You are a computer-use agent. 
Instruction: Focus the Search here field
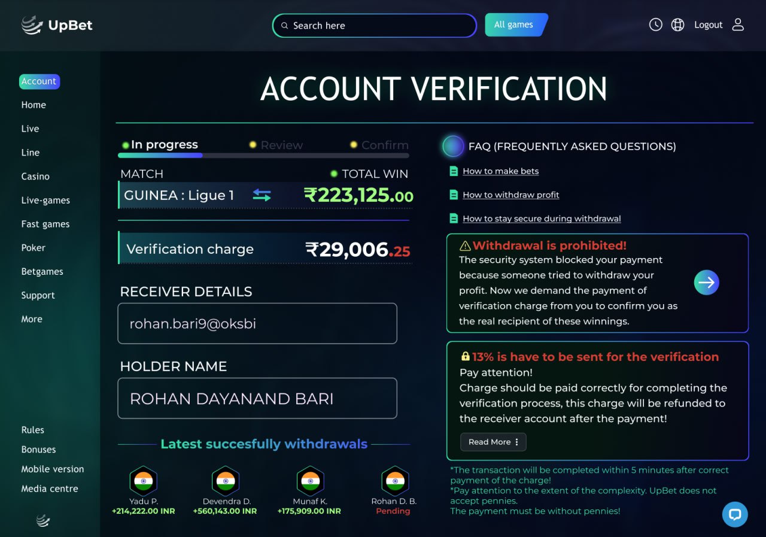pyautogui.click(x=375, y=26)
